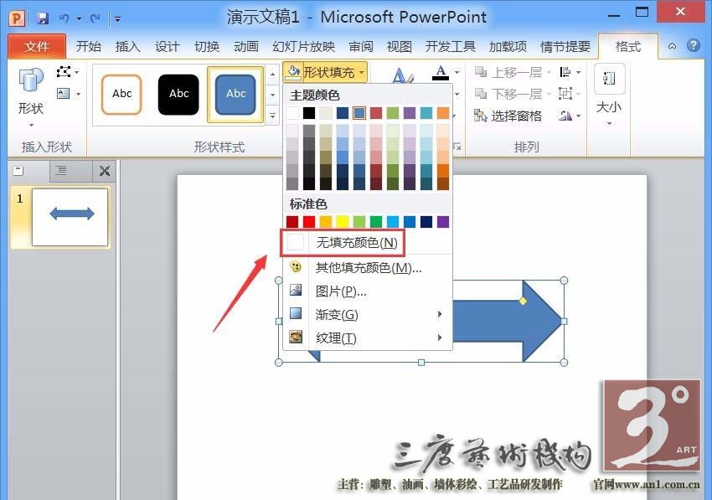Click 下移一层 send backward
Screen dimensions: 712x500
(513, 94)
